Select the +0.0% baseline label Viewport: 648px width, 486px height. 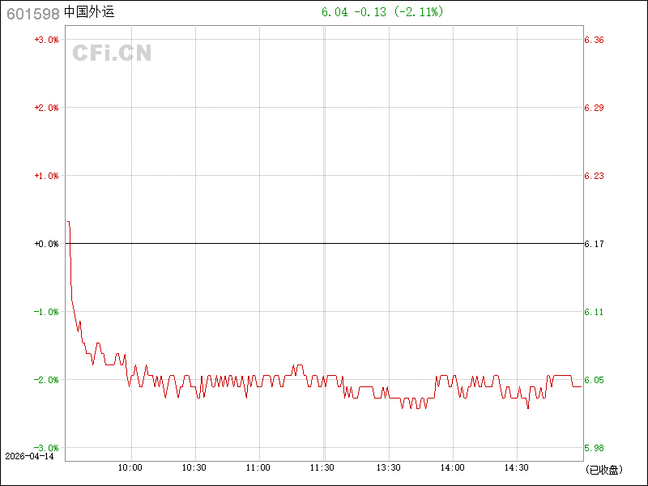46,244
